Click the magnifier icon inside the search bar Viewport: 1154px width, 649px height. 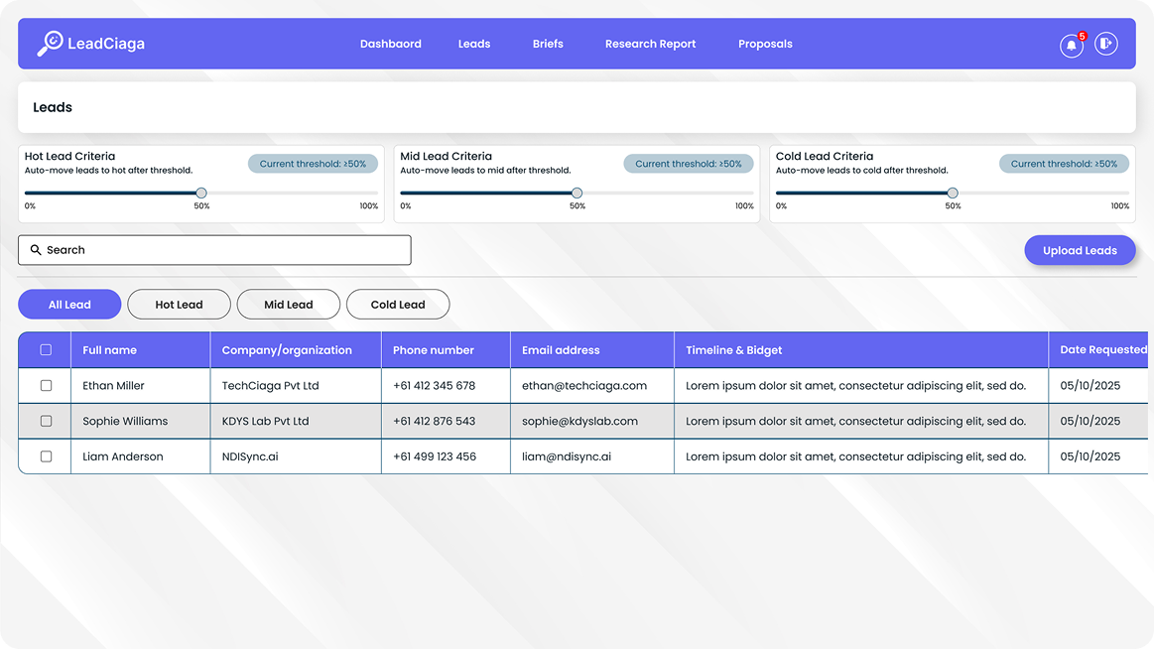pyautogui.click(x=36, y=249)
